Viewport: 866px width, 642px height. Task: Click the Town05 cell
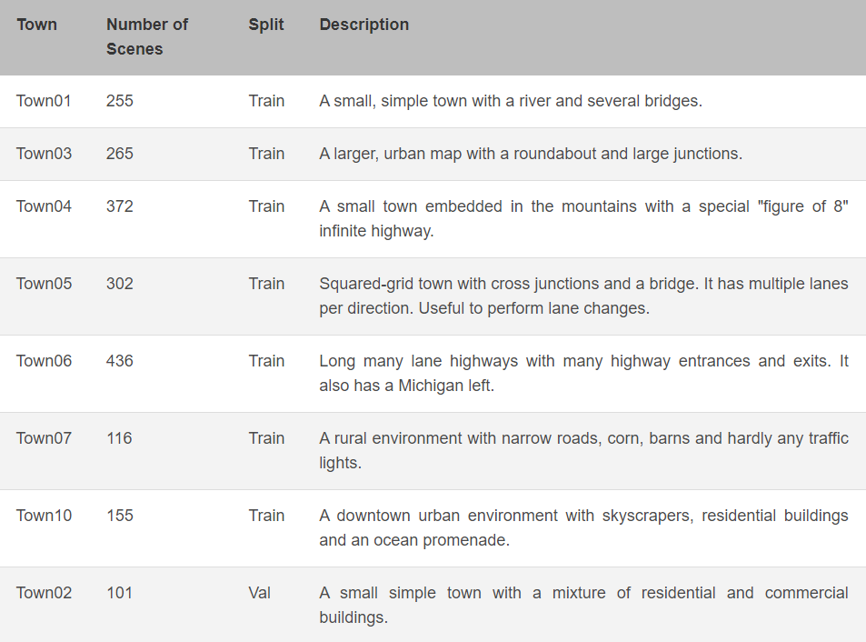(44, 284)
